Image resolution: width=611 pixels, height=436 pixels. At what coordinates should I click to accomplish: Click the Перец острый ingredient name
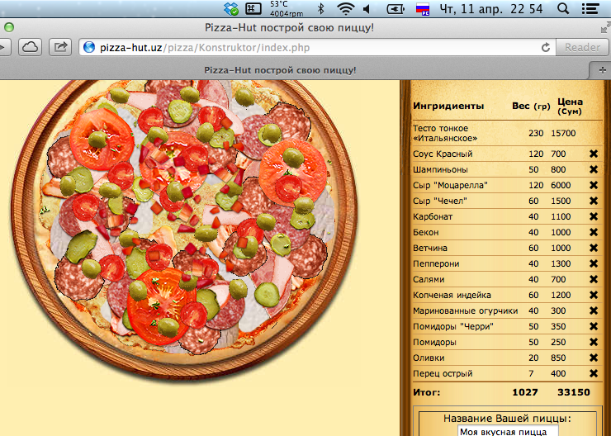pos(443,374)
